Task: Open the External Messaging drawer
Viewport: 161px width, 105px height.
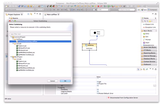Action: (149, 56)
